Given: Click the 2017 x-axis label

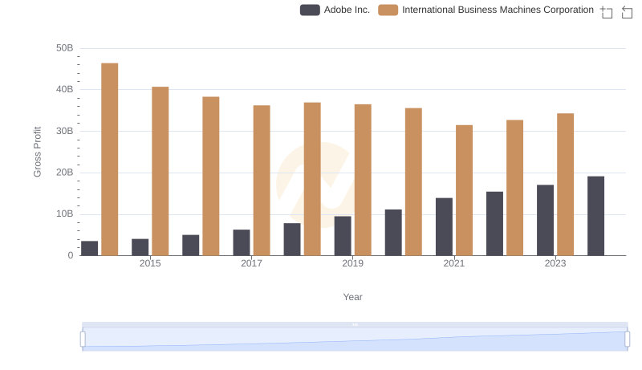Looking at the screenshot, I should (x=251, y=263).
